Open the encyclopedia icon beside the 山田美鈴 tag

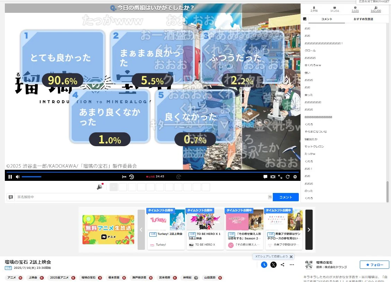(x=220, y=278)
